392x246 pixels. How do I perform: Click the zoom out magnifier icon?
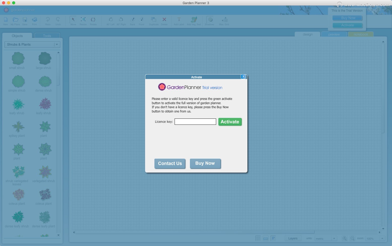[352, 238]
